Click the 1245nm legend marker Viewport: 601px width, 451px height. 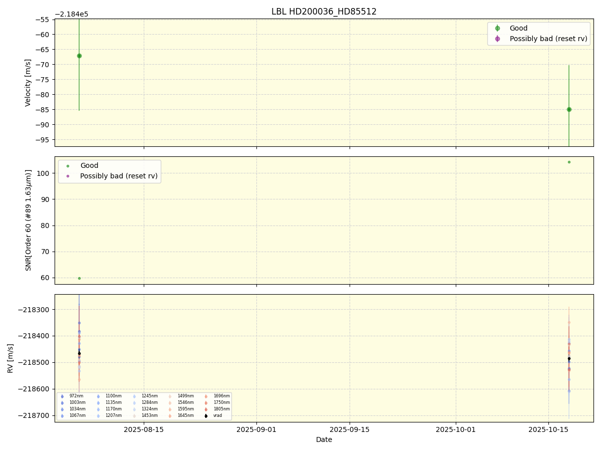[x=134, y=396]
